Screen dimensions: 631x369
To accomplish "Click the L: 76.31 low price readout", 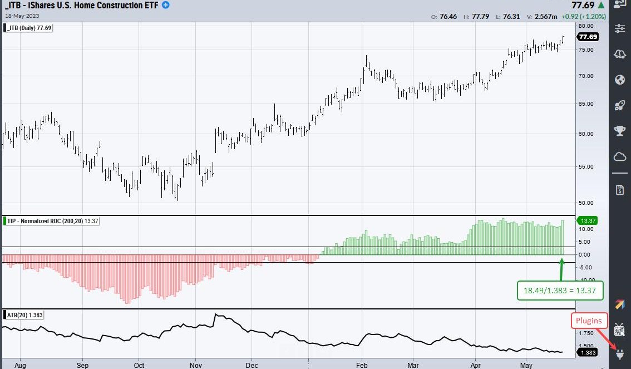I will point(508,17).
